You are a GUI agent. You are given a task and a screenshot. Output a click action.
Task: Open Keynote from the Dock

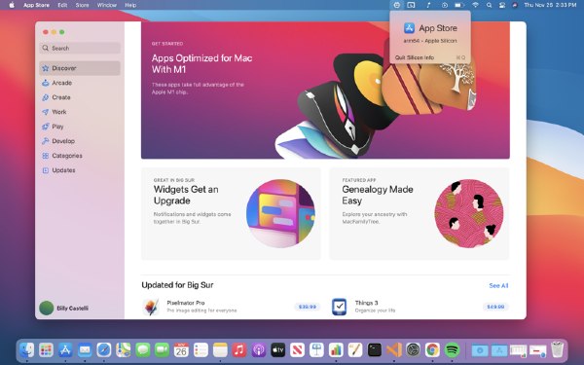tap(316, 349)
